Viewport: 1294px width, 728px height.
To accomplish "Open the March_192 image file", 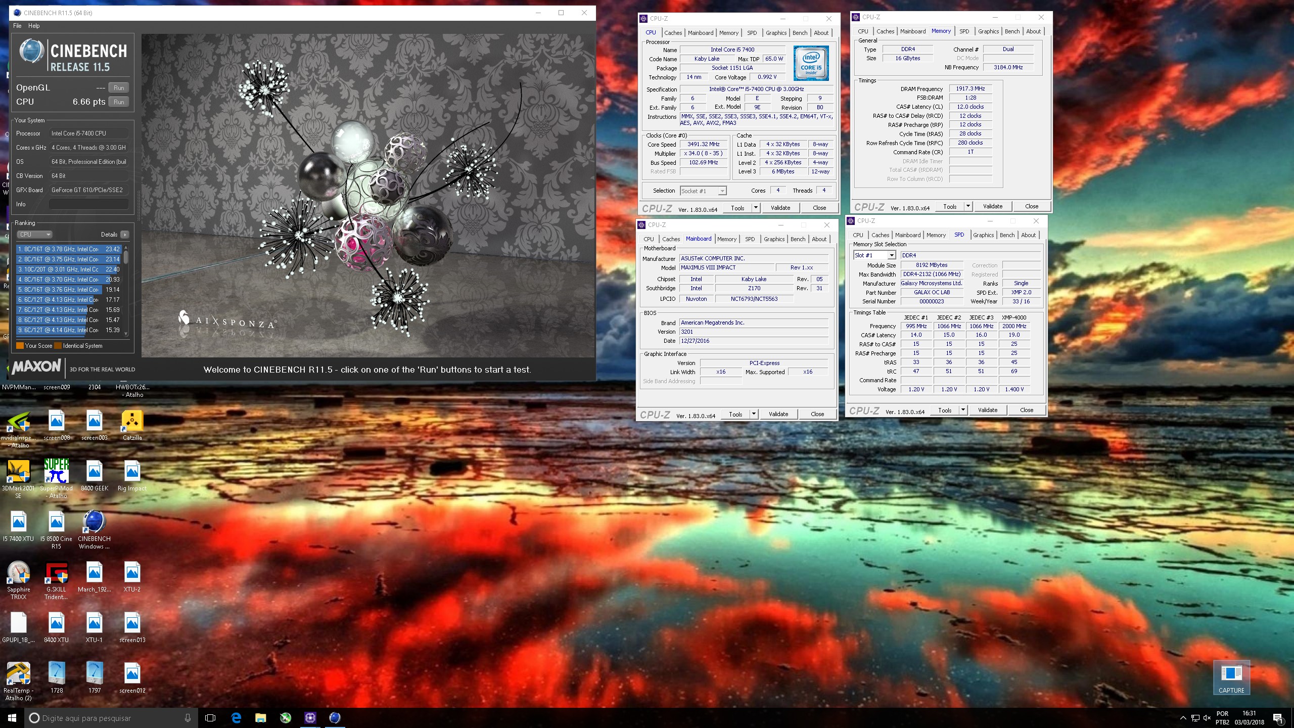I will [95, 572].
